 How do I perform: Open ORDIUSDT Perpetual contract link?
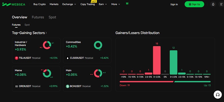pos(28,86)
